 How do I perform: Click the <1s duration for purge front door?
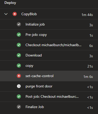click(x=90, y=87)
